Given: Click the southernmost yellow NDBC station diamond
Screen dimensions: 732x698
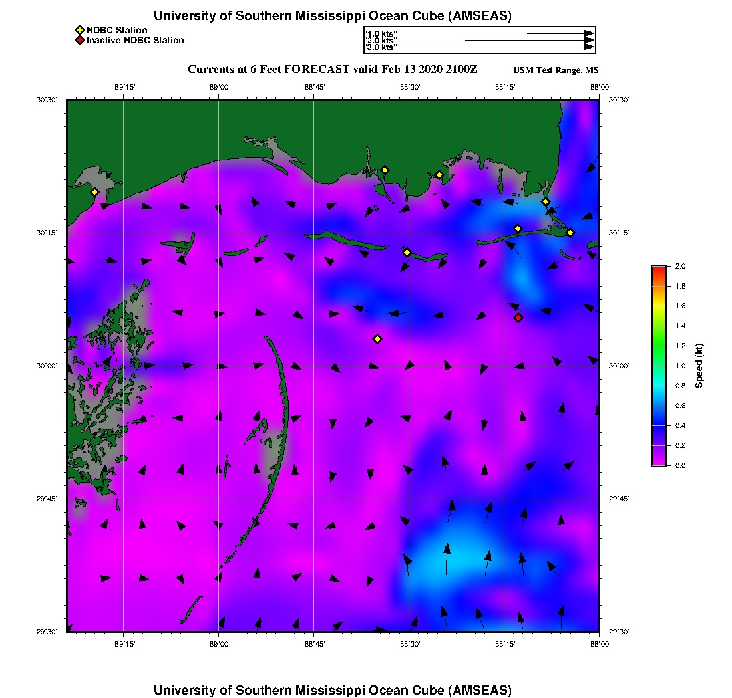Looking at the screenshot, I should click(x=377, y=339).
